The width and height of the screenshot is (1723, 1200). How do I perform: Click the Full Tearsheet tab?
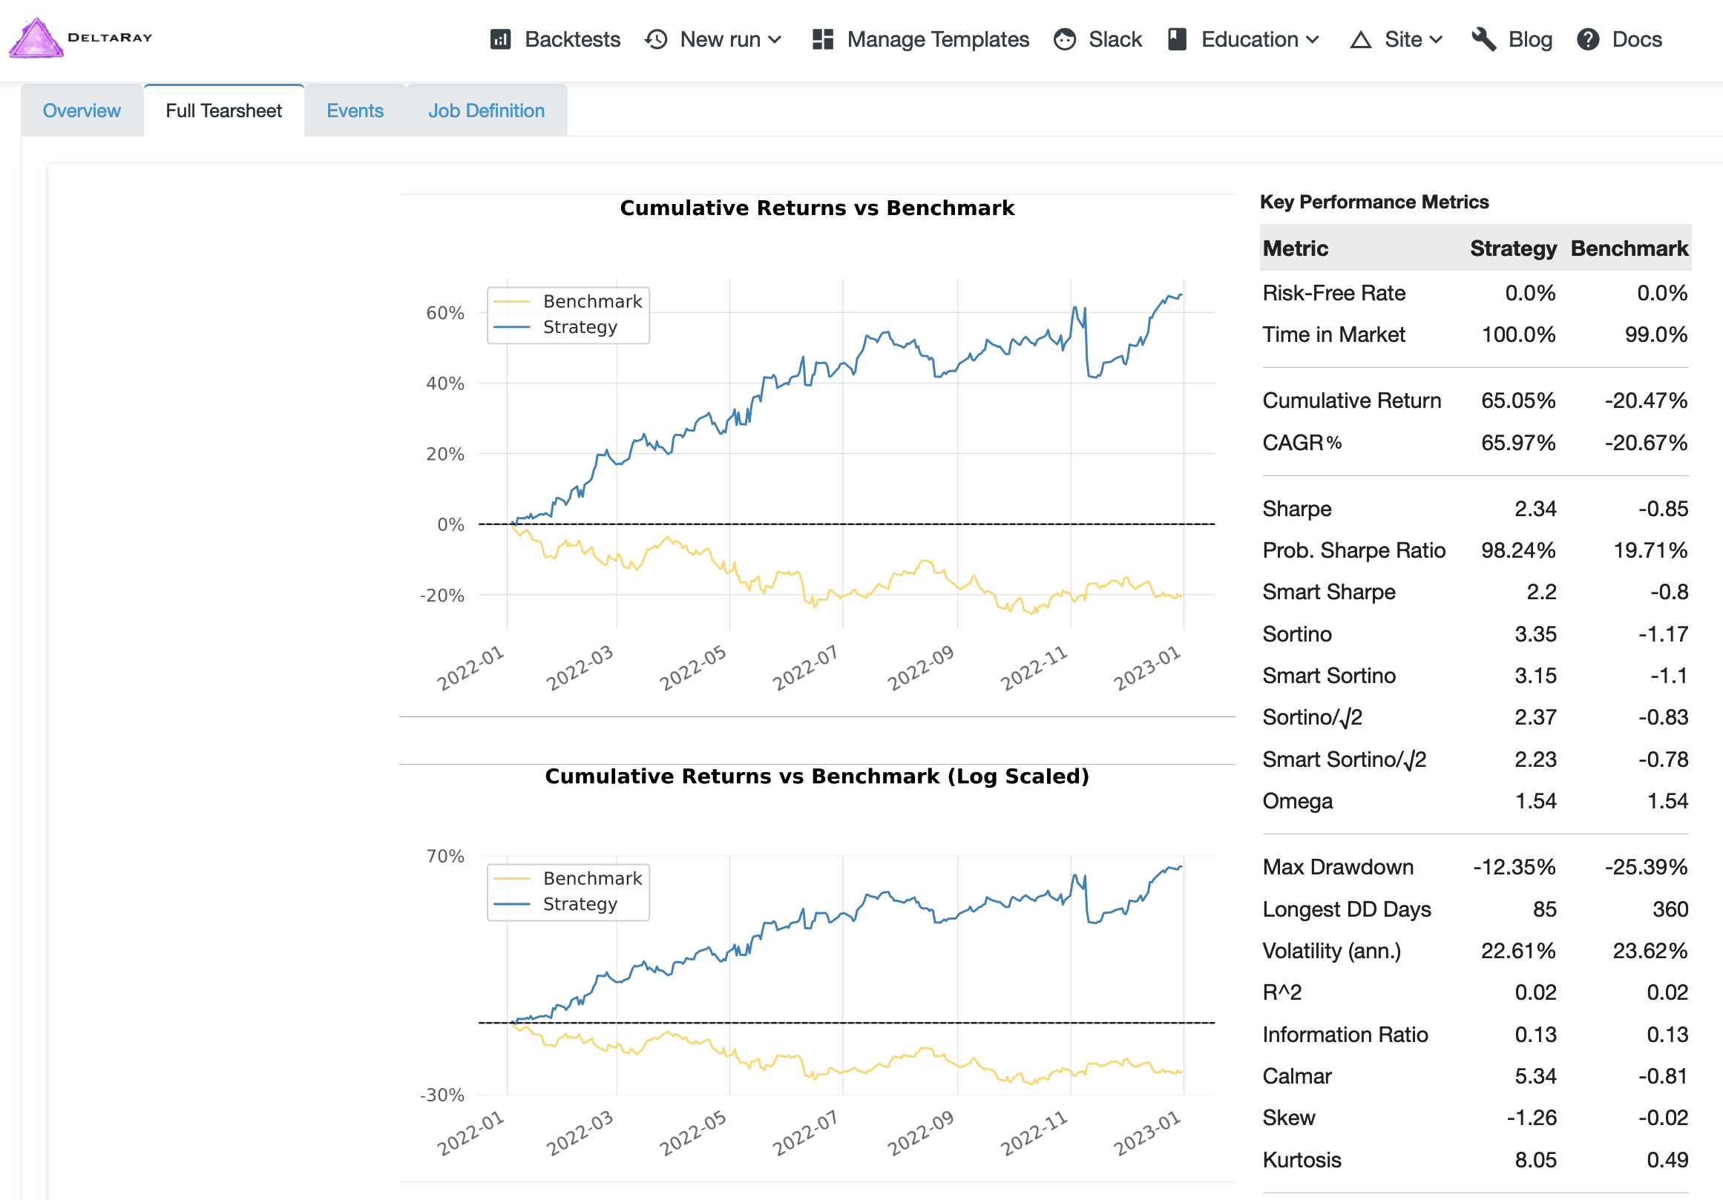224,110
